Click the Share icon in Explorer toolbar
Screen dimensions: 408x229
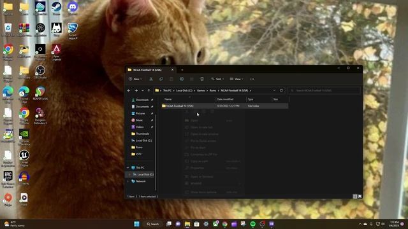click(192, 79)
